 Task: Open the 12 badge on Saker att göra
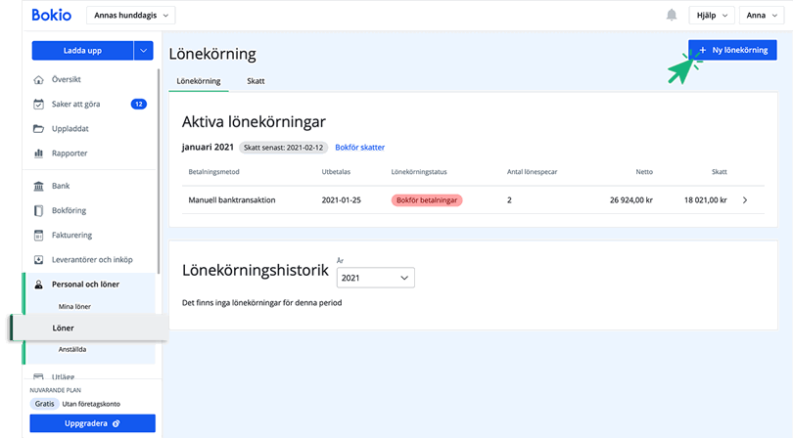(x=139, y=104)
